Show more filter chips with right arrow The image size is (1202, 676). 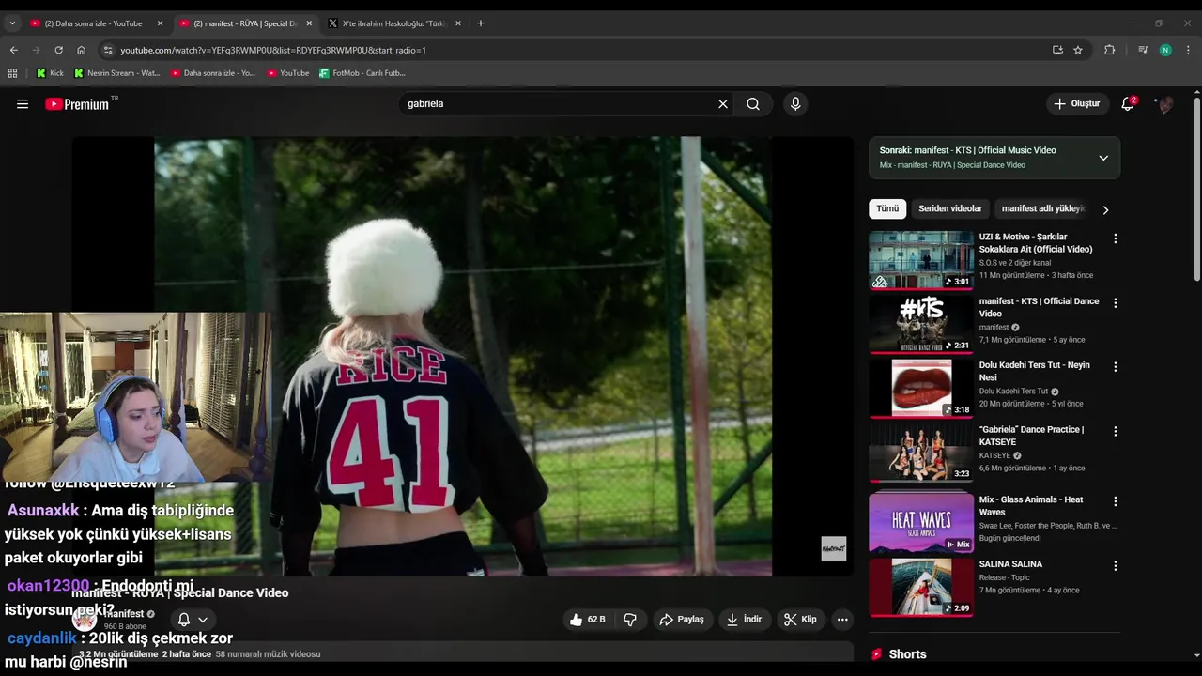click(x=1105, y=210)
